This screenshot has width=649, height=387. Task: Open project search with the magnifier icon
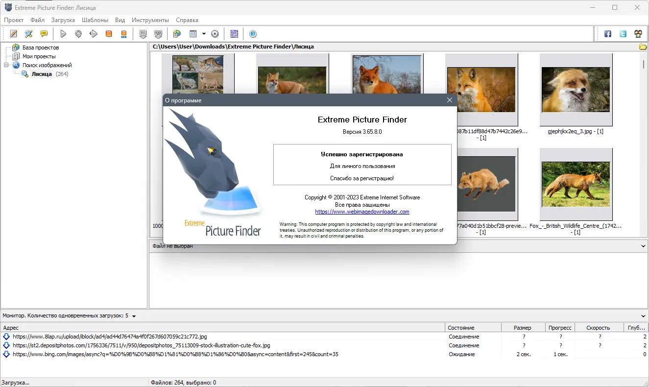click(28, 34)
